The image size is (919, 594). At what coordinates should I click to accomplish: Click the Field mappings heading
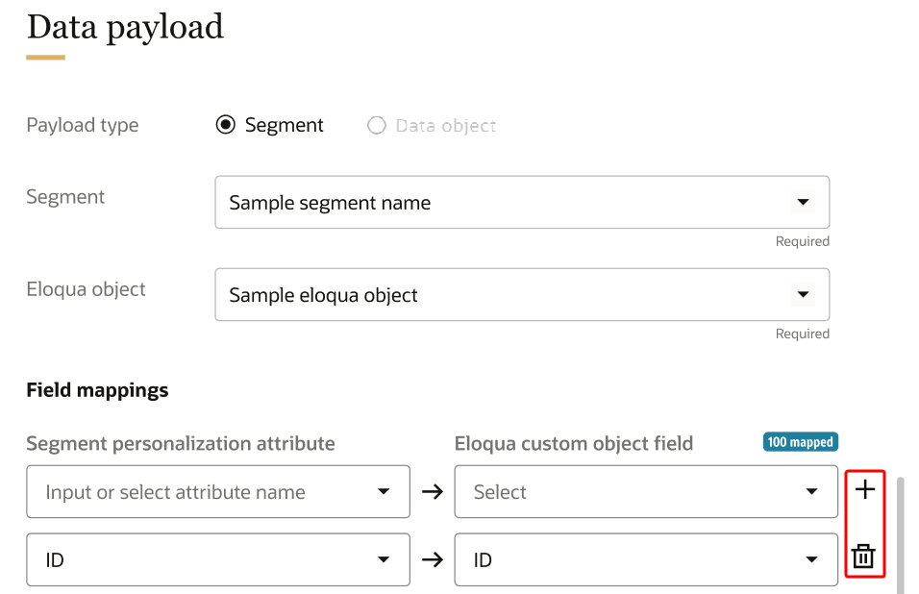[97, 390]
